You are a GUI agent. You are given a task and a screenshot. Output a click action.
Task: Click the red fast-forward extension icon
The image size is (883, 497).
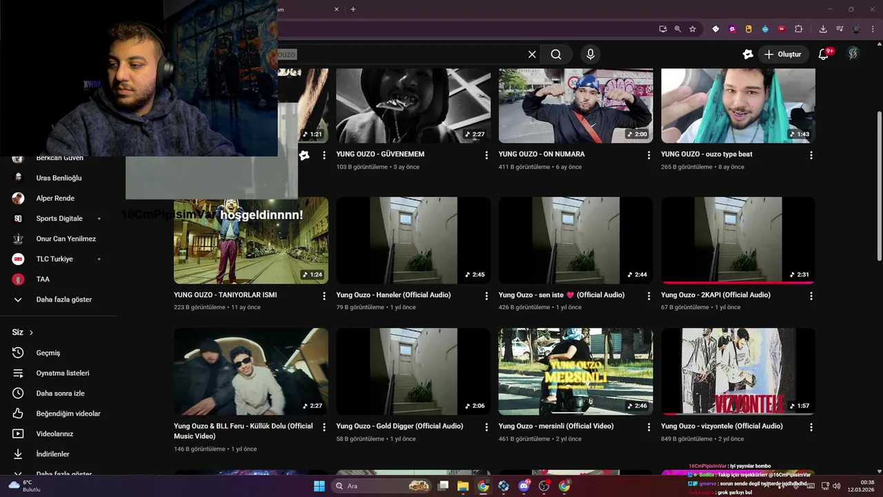[x=782, y=29]
